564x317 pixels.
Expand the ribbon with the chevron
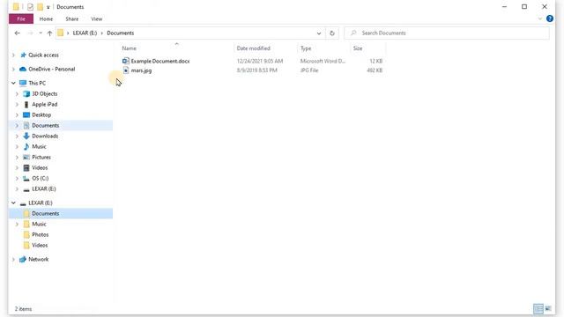click(540, 18)
